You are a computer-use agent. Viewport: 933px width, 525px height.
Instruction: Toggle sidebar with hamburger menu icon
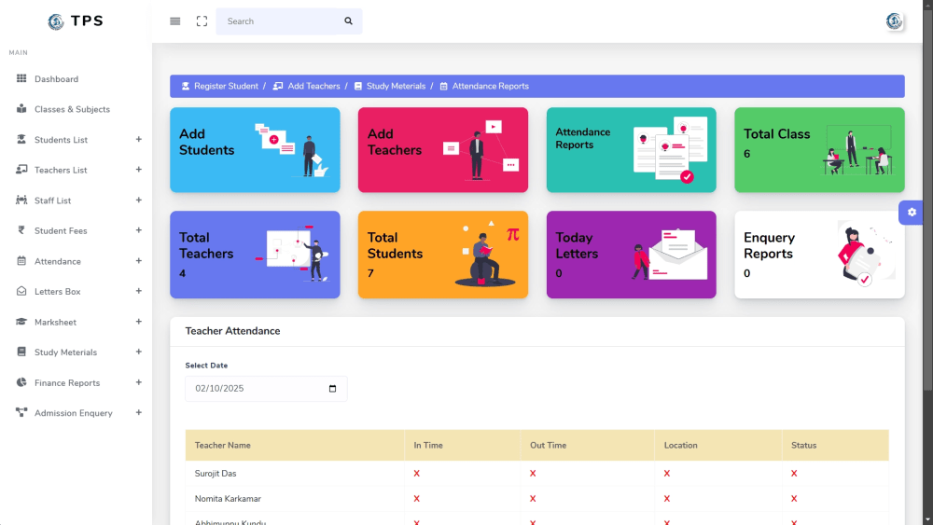tap(175, 21)
